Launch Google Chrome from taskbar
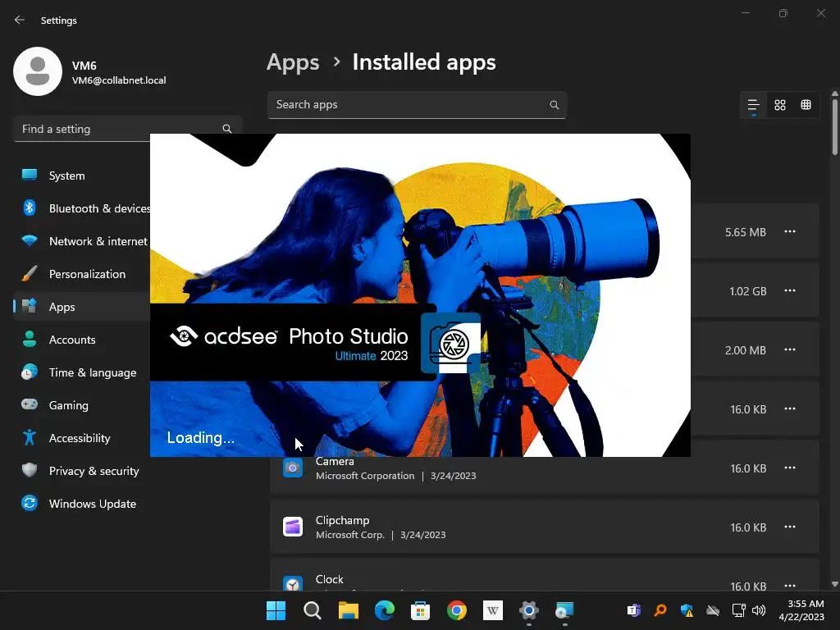This screenshot has height=630, width=840. click(x=456, y=610)
